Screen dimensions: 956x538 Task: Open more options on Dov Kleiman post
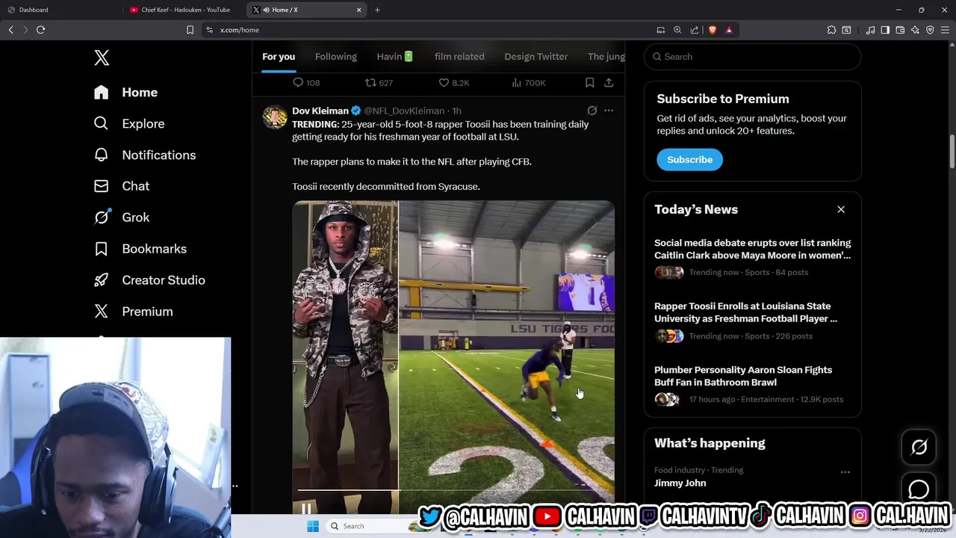(609, 111)
